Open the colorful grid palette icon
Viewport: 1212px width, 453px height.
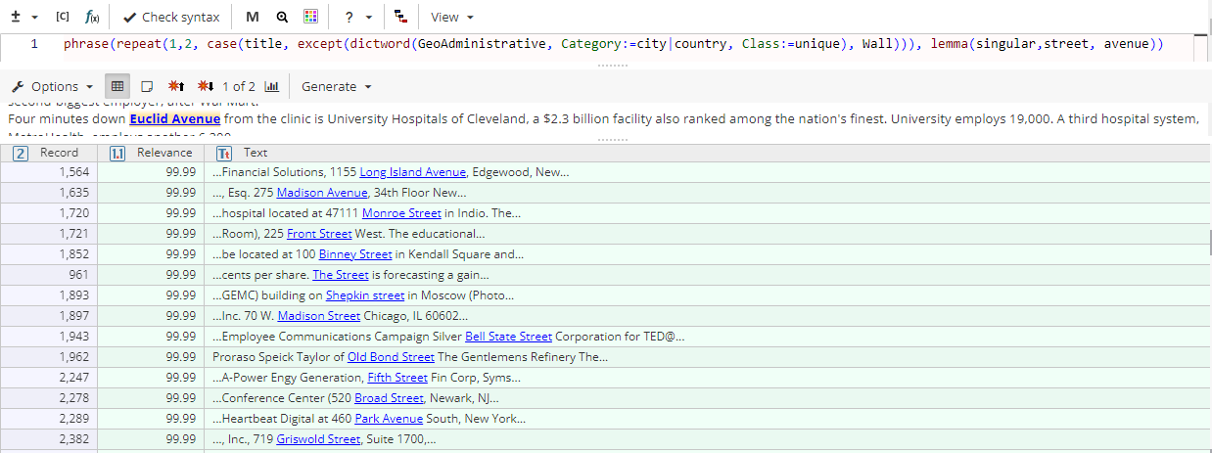tap(310, 18)
